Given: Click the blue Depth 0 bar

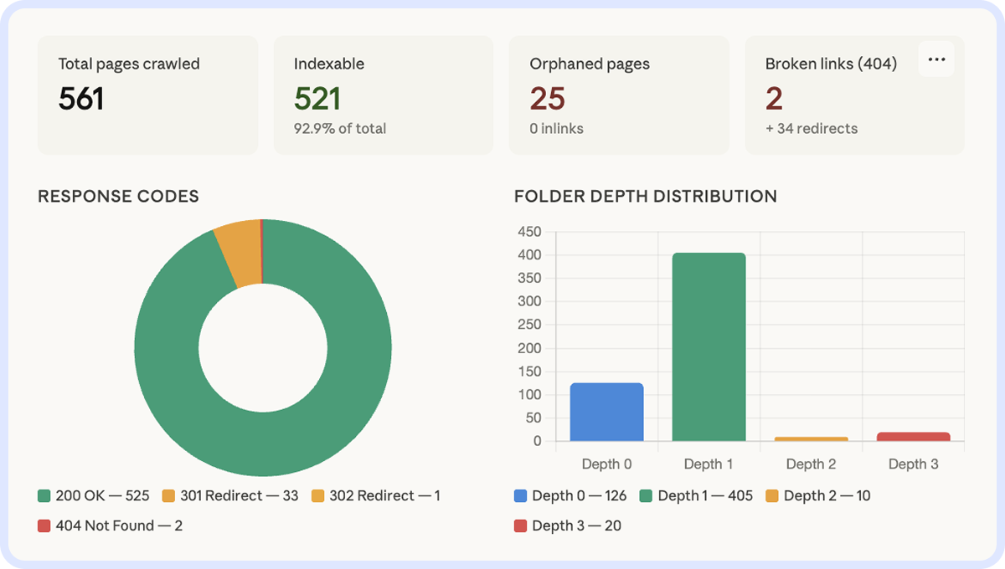Looking at the screenshot, I should [x=606, y=412].
